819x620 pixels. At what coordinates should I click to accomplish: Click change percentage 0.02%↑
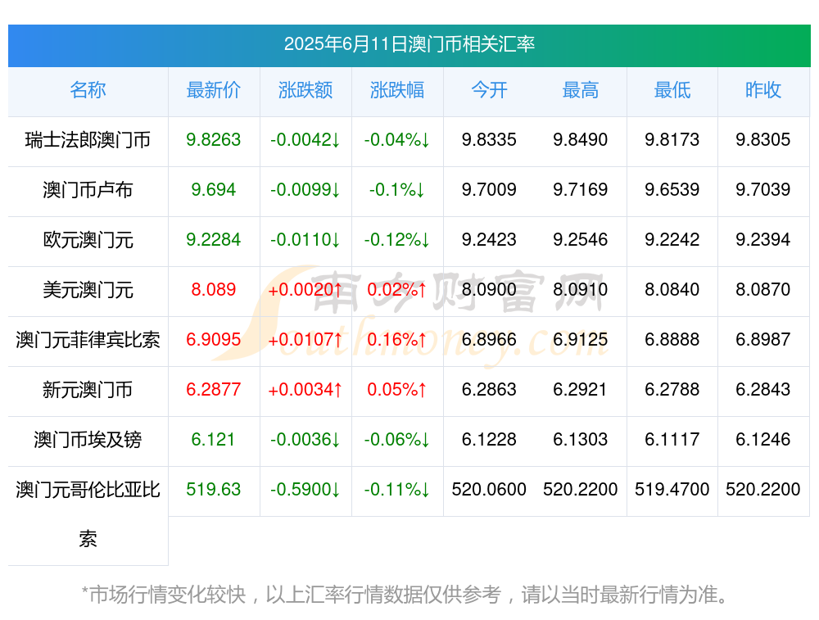397,289
